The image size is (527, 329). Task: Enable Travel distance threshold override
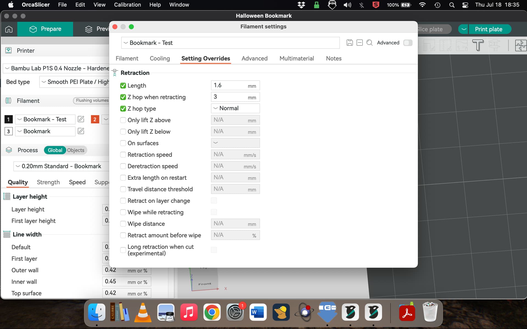(x=123, y=189)
